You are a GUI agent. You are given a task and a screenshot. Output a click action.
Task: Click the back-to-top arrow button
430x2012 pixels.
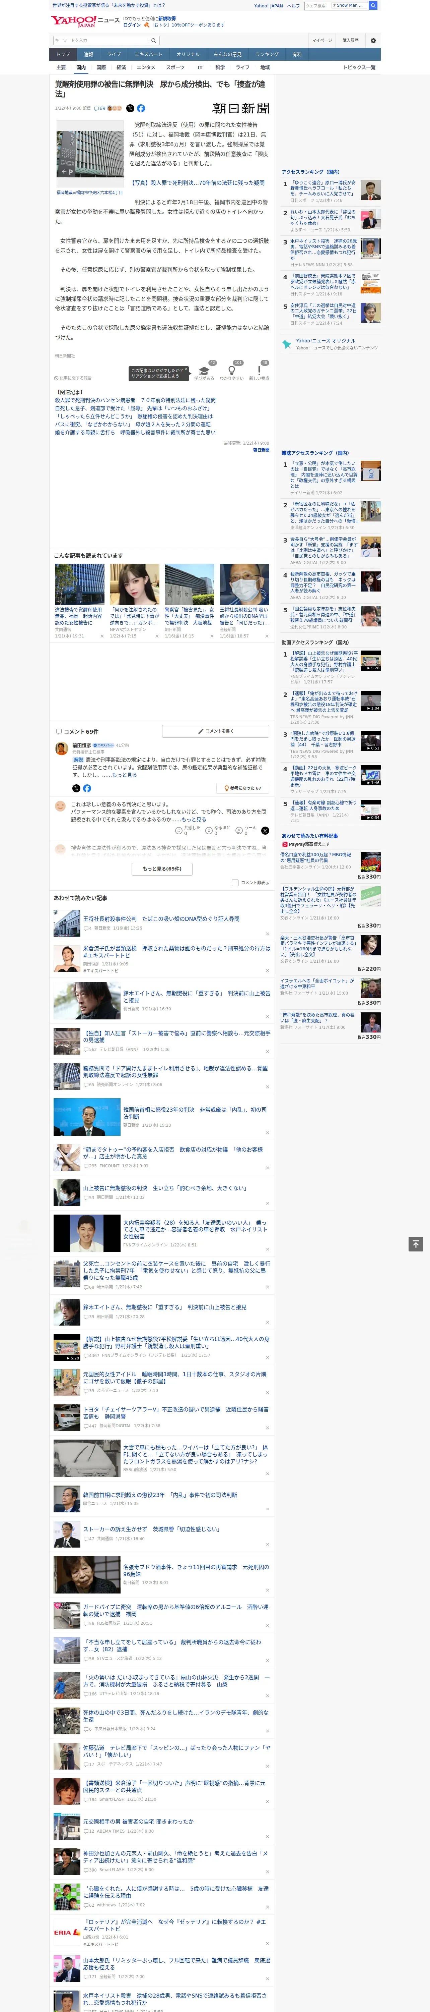[416, 1244]
